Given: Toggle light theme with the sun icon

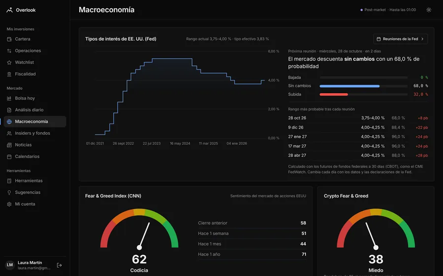Looking at the screenshot, I should (x=429, y=10).
